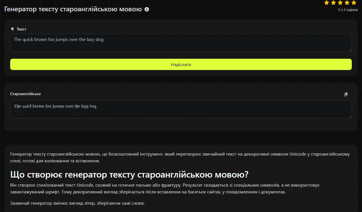Click the pilcrow icon next to Текст
Screen dimensions: 362x212
click(x=12, y=29)
